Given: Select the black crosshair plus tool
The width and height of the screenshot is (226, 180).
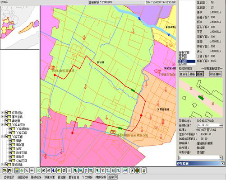Looking at the screenshot, I should (32, 171).
